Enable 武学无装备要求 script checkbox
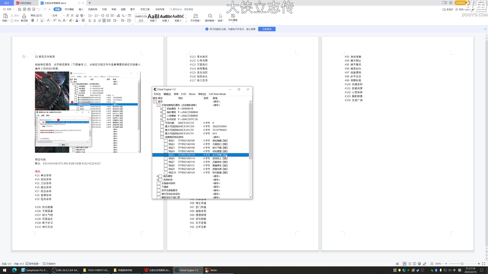 point(159,190)
